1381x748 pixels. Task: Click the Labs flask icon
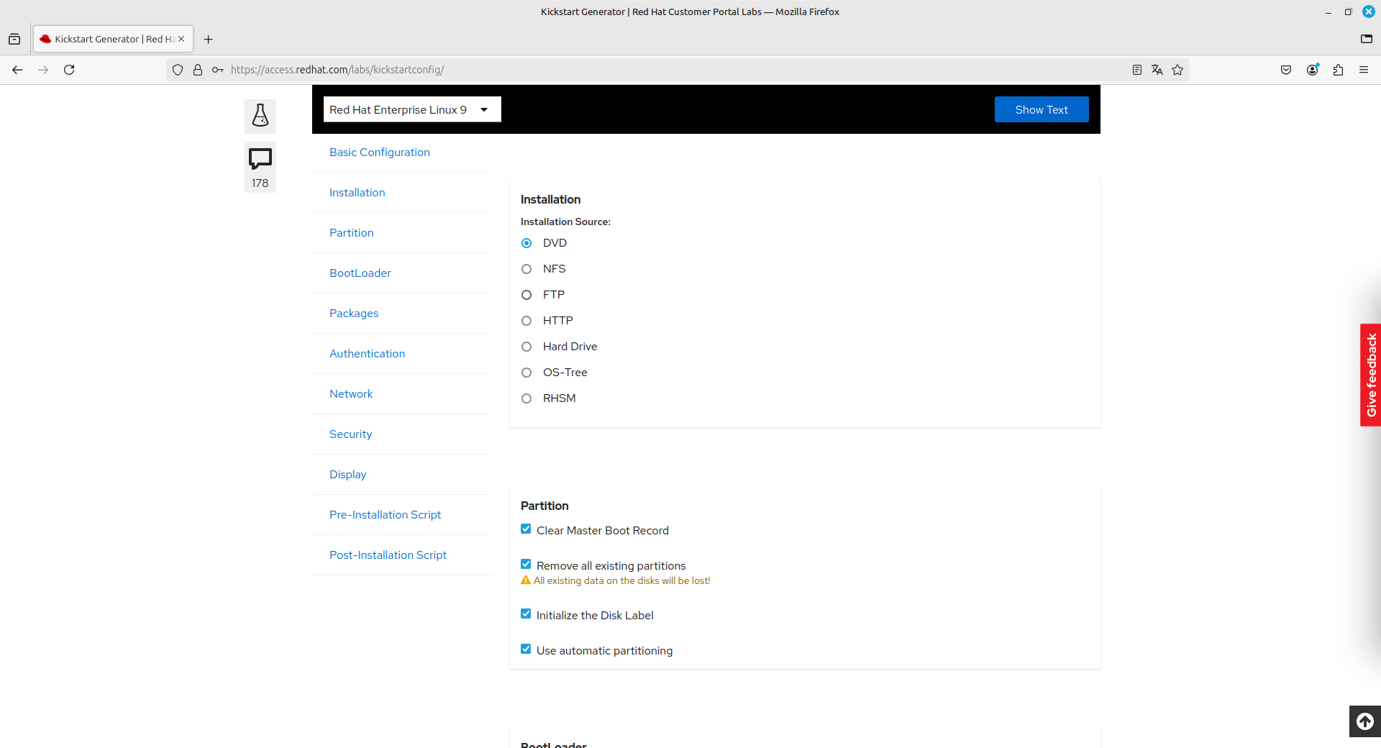(x=260, y=116)
